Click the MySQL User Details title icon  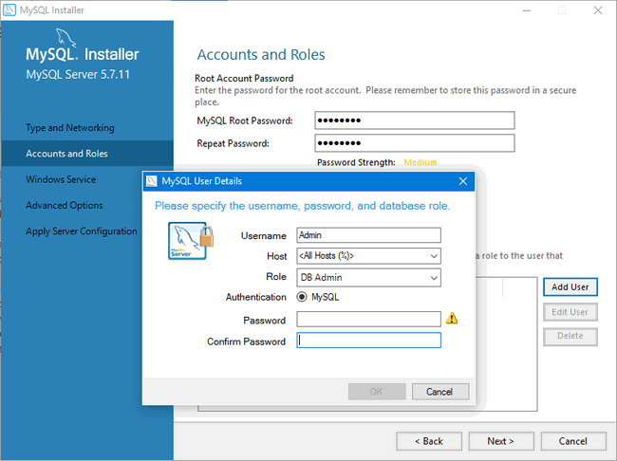point(152,180)
